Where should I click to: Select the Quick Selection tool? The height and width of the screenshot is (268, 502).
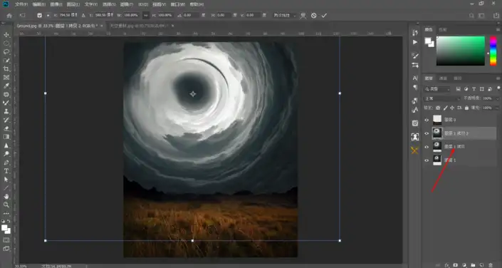(6, 61)
